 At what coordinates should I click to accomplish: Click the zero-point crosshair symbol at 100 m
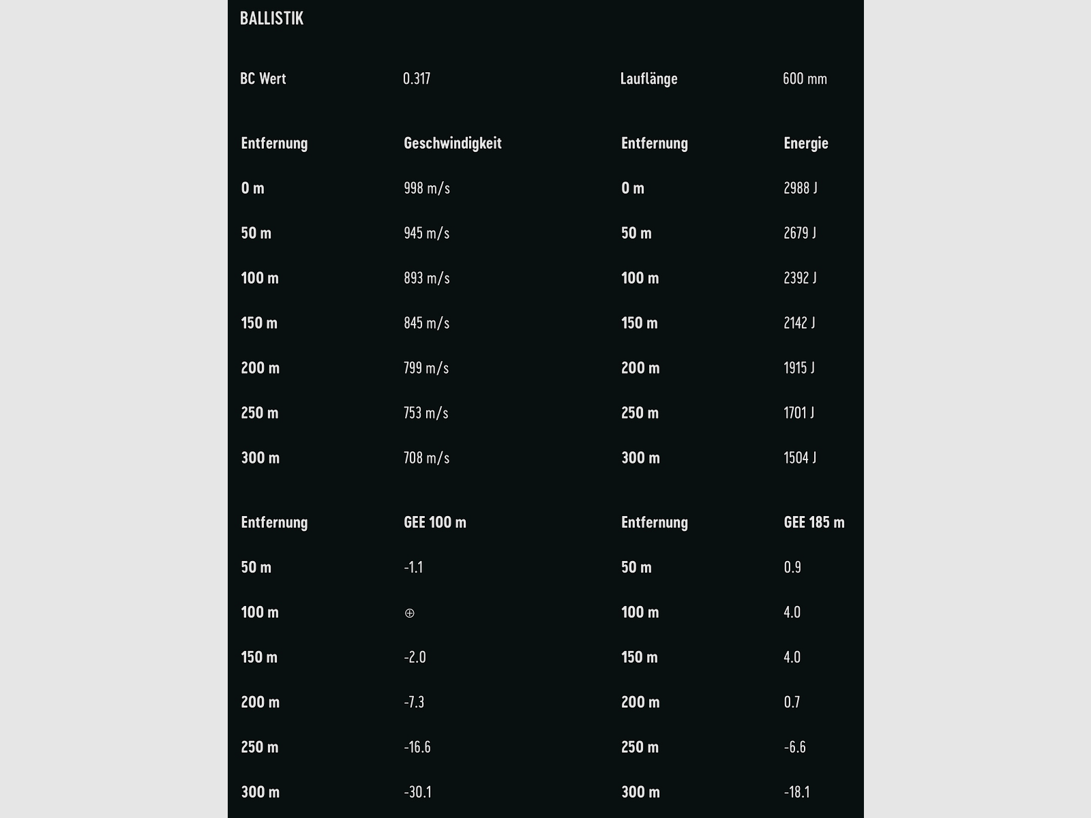pos(409,613)
